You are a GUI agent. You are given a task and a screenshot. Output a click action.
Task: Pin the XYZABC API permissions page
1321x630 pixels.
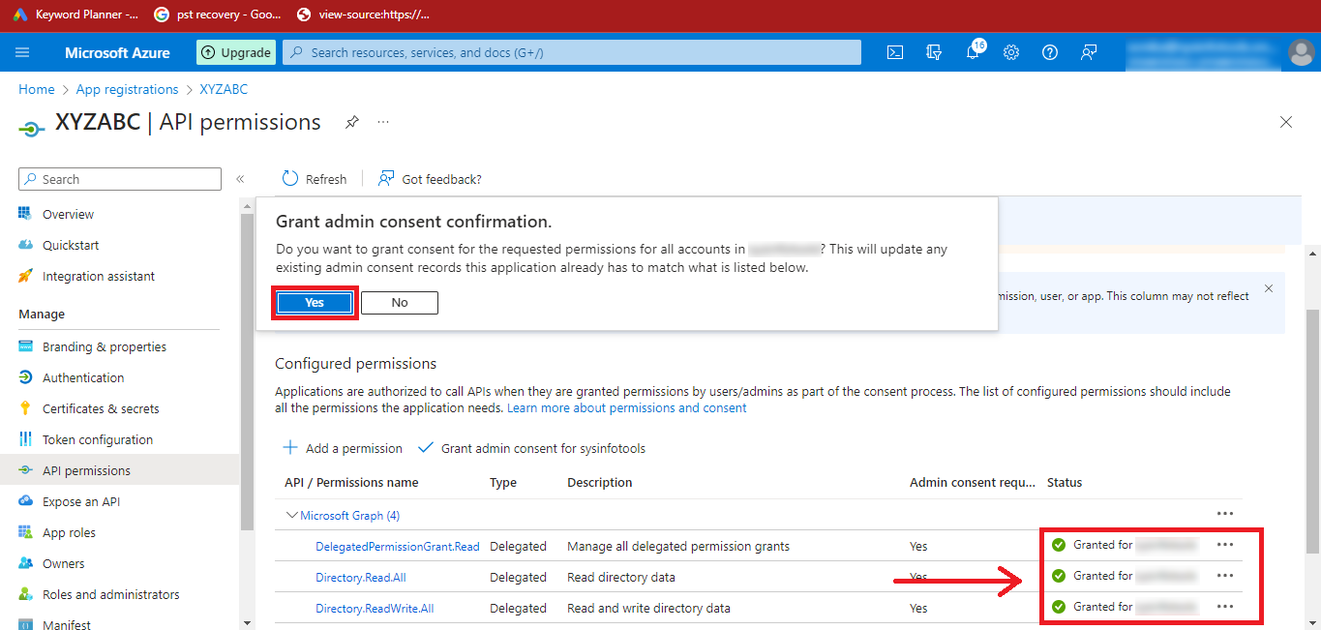point(352,122)
